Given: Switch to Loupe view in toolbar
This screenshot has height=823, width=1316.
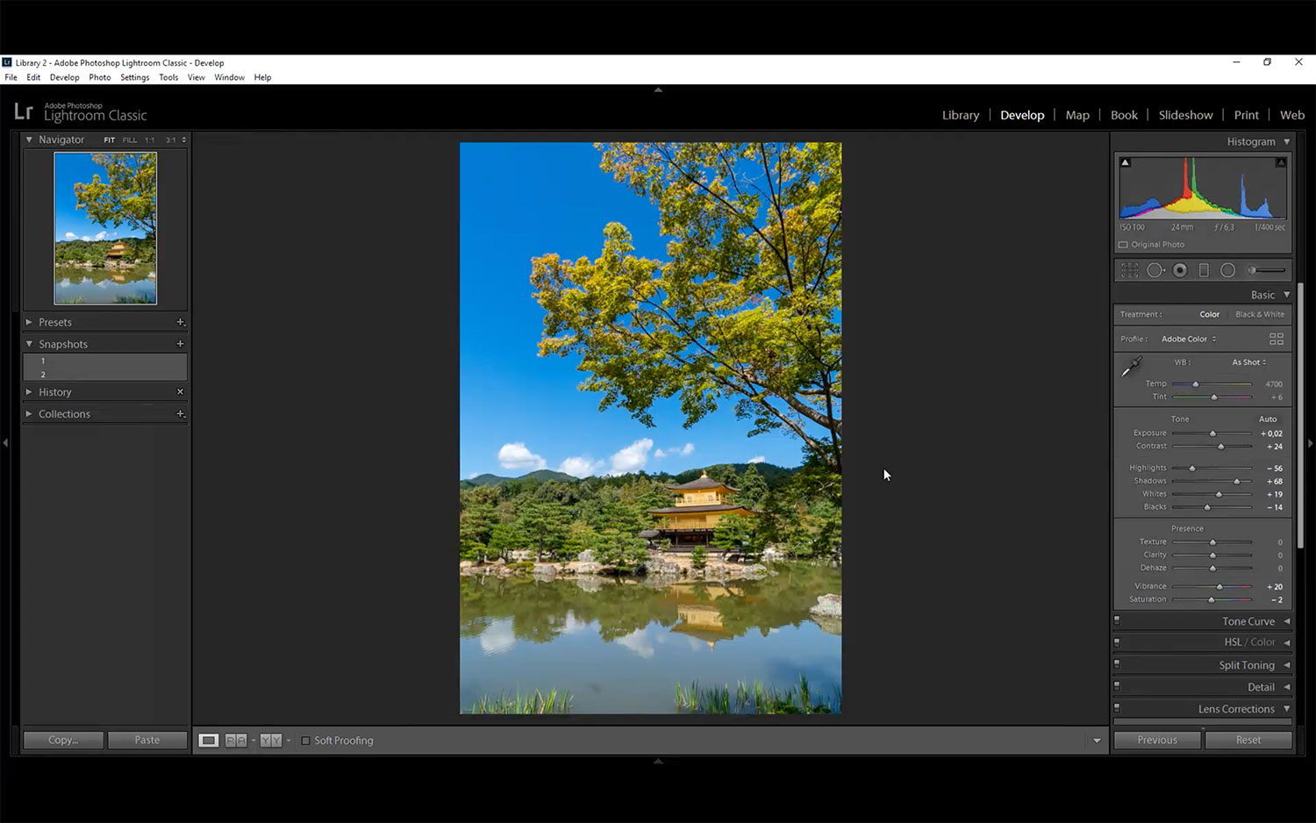Looking at the screenshot, I should pyautogui.click(x=209, y=741).
